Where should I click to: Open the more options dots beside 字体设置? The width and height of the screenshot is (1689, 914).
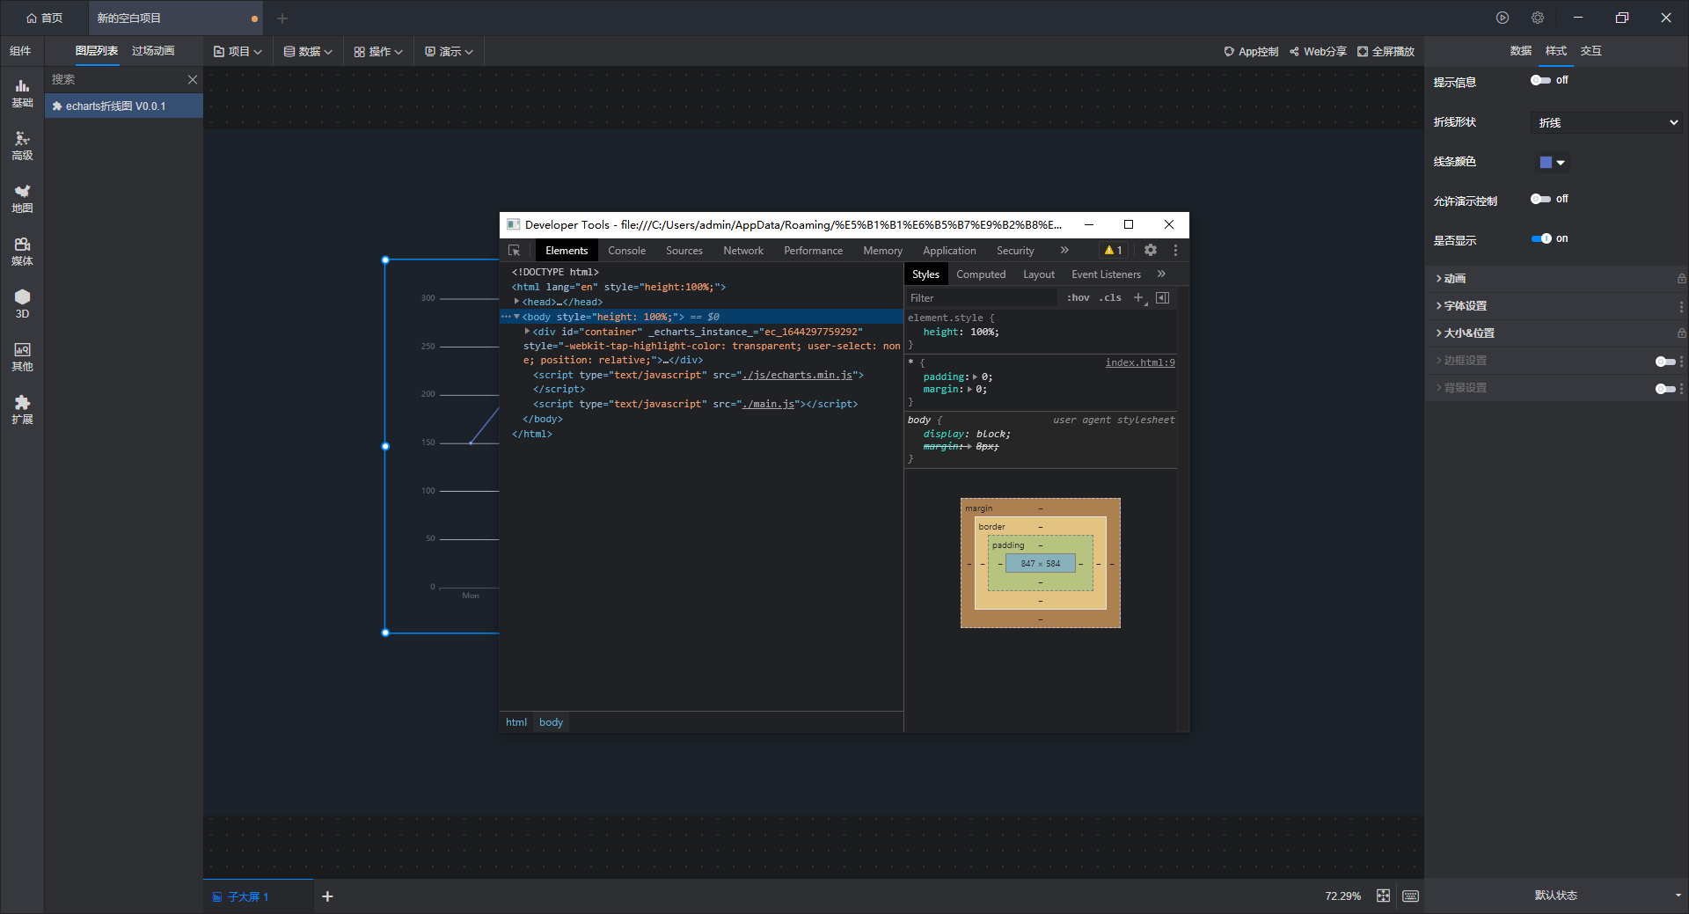(x=1681, y=306)
